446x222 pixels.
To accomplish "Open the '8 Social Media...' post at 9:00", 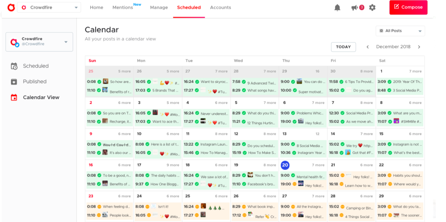I will click(303, 144).
